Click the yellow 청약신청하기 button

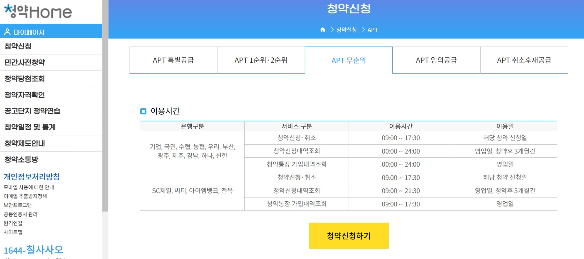pyautogui.click(x=349, y=236)
